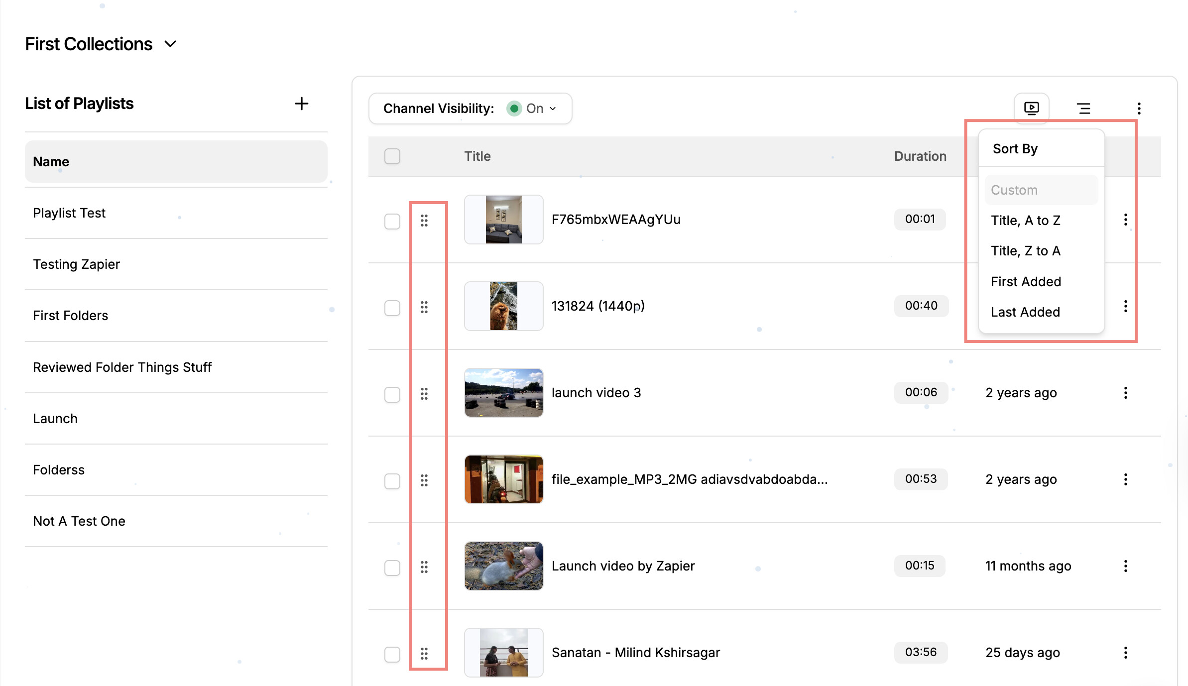Check the select-all checkbox in header

tap(392, 156)
